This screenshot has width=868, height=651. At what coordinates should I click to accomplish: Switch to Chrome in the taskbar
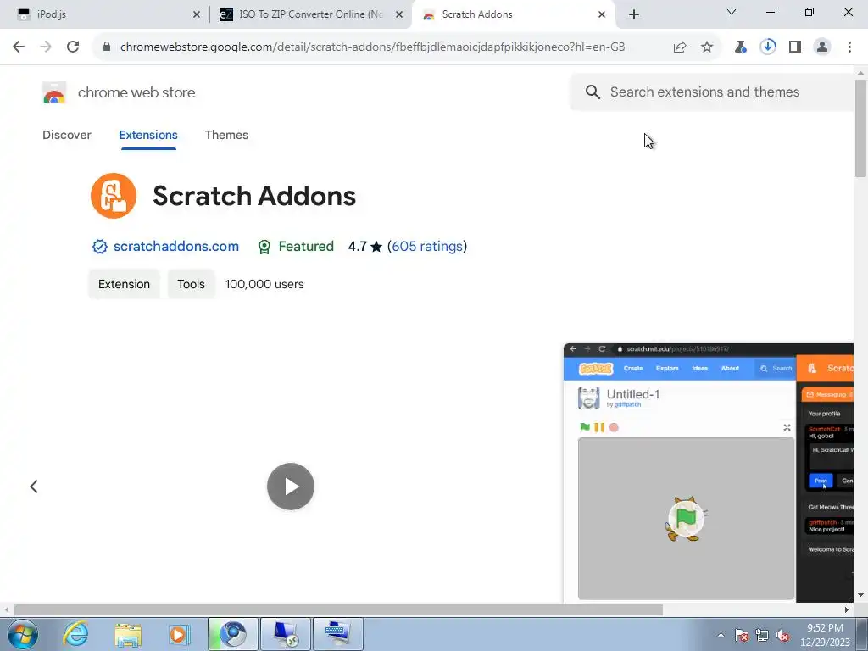(233, 634)
